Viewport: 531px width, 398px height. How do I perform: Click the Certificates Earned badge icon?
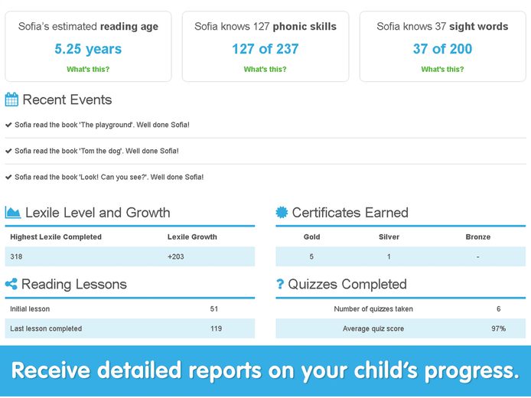tap(282, 212)
